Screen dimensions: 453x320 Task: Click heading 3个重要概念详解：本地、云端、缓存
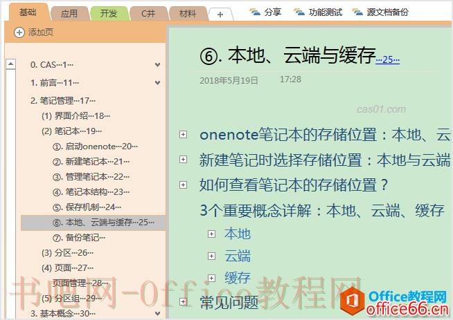click(322, 210)
